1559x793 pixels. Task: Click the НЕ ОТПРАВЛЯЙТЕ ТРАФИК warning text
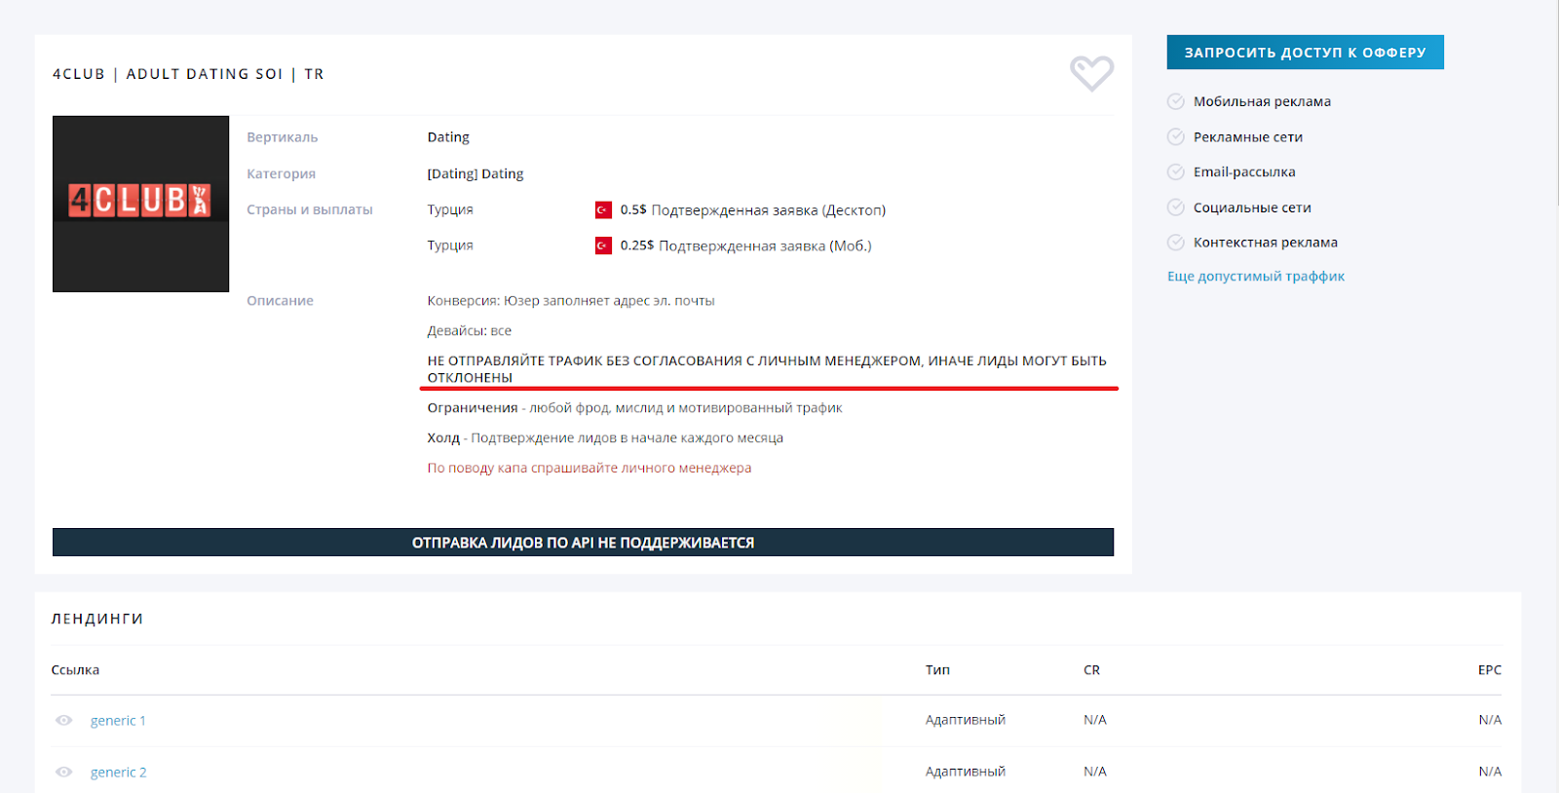[x=767, y=369]
